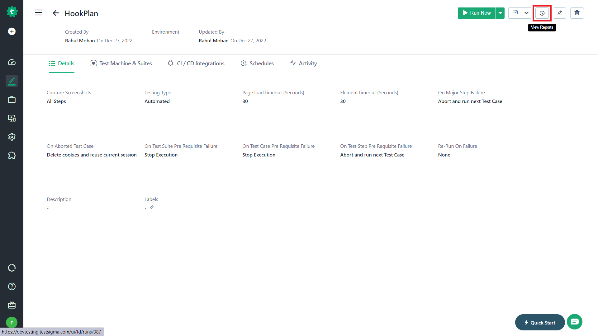Click the Page load timeout value 30

coord(245,101)
